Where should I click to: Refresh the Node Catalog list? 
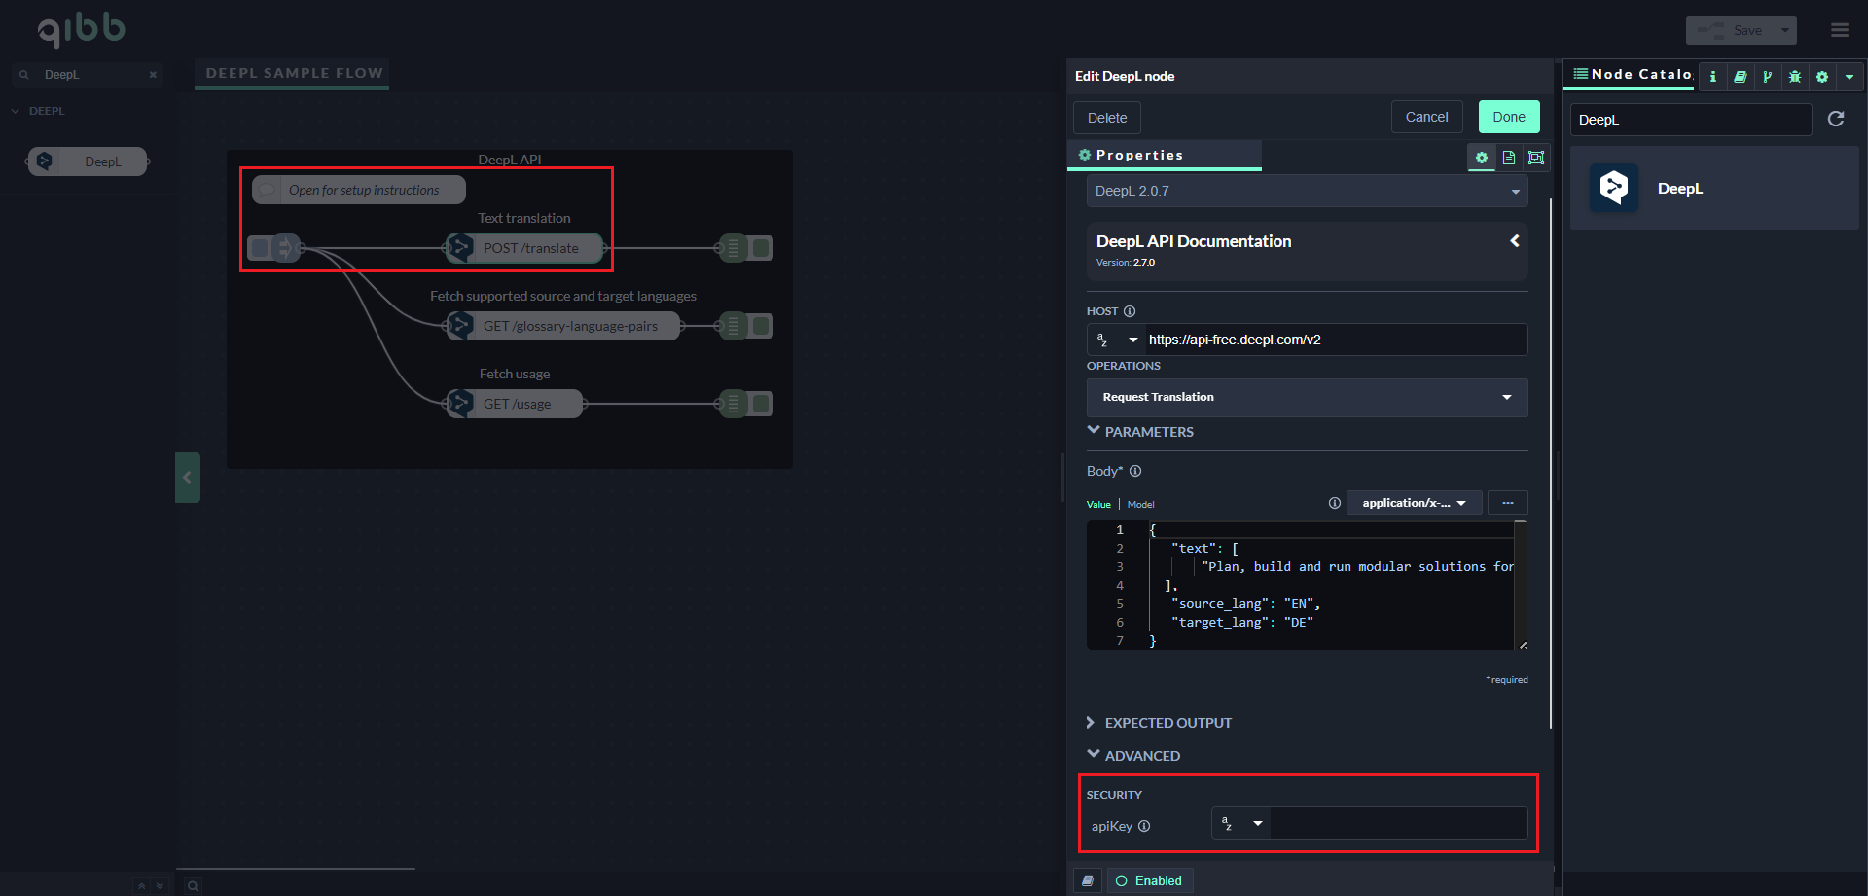(x=1836, y=119)
